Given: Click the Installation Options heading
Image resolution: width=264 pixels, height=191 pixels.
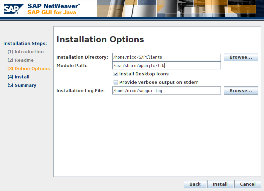Looking at the screenshot, I should coord(100,40).
